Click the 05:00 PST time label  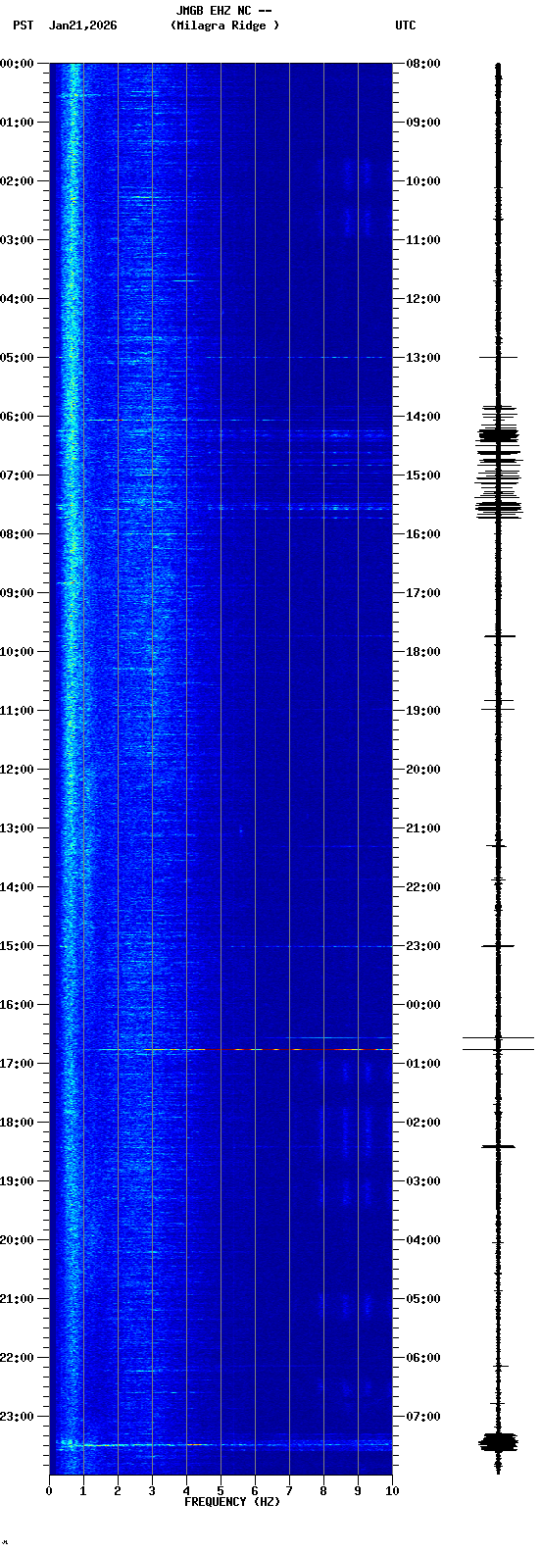point(17,358)
